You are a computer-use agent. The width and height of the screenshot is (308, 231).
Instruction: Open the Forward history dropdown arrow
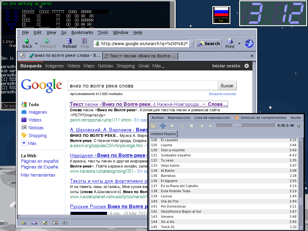pos(59,43)
